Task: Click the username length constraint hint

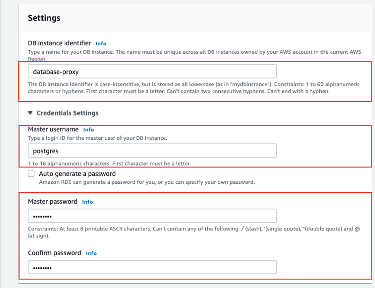Action: (110, 164)
